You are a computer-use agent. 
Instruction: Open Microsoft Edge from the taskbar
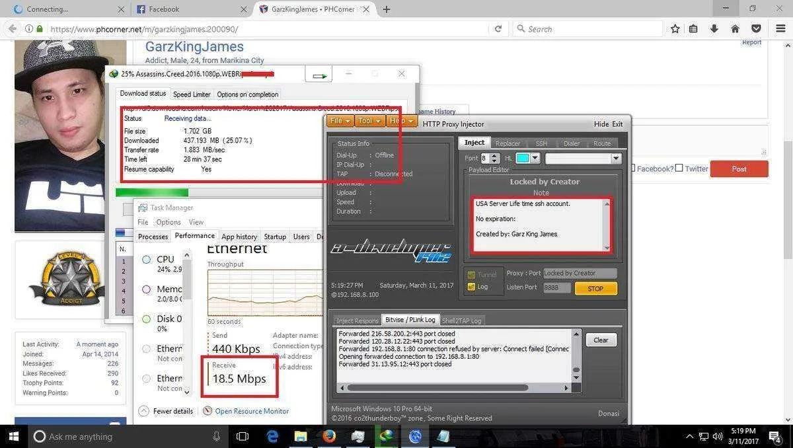[x=272, y=436]
